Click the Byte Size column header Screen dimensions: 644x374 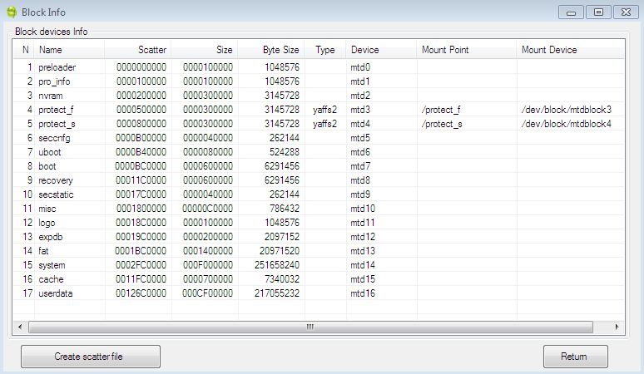pyautogui.click(x=270, y=50)
